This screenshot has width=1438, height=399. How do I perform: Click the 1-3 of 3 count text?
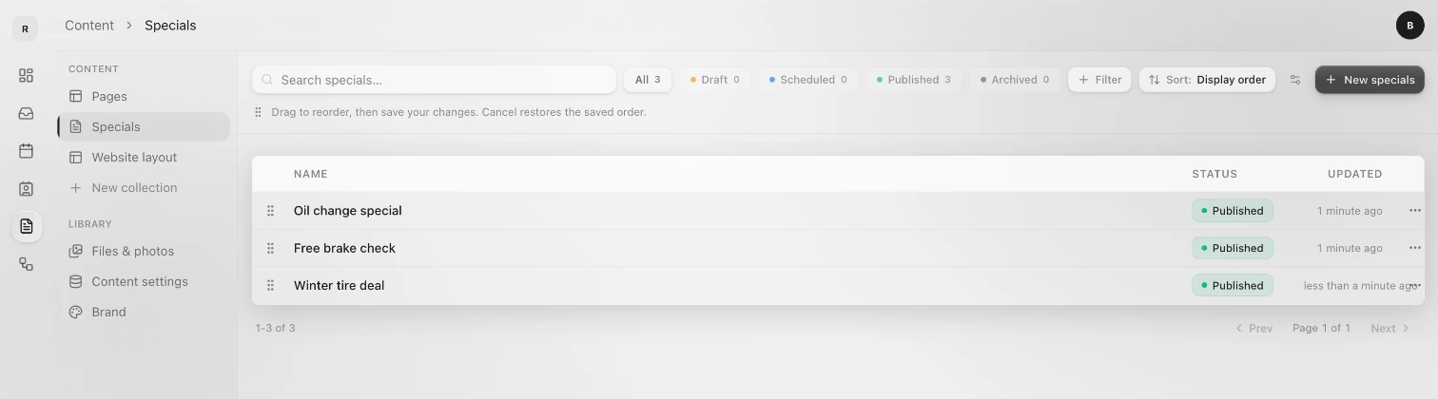(275, 328)
